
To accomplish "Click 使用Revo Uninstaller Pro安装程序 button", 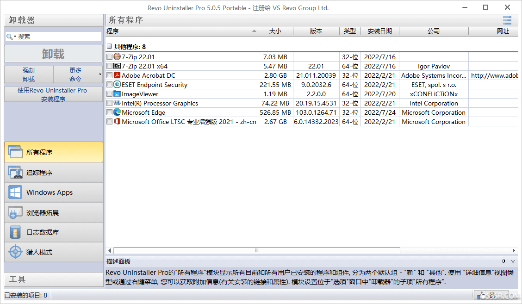I will coord(53,94).
